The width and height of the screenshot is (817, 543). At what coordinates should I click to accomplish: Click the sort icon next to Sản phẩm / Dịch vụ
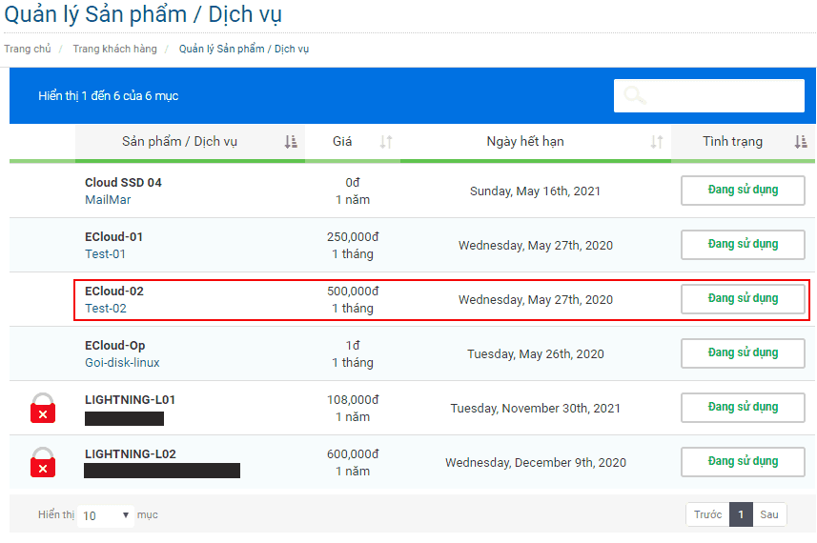291,142
